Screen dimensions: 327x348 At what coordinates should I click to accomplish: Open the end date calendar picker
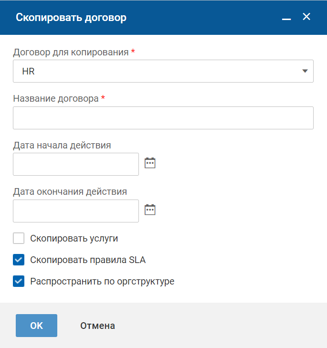pos(150,210)
